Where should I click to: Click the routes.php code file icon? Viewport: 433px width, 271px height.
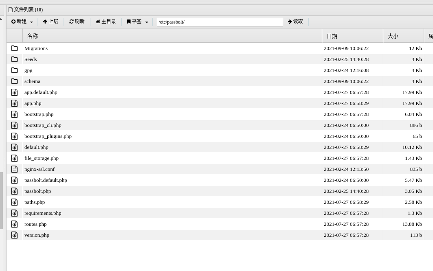pyautogui.click(x=14, y=224)
